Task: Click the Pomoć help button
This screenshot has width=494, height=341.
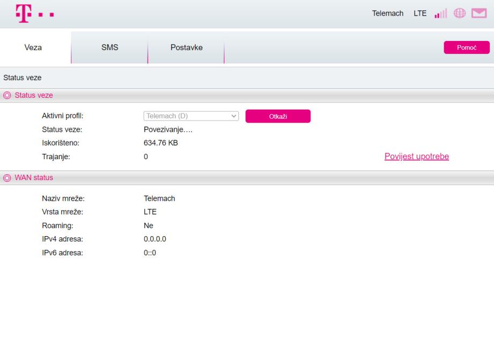Action: point(467,47)
